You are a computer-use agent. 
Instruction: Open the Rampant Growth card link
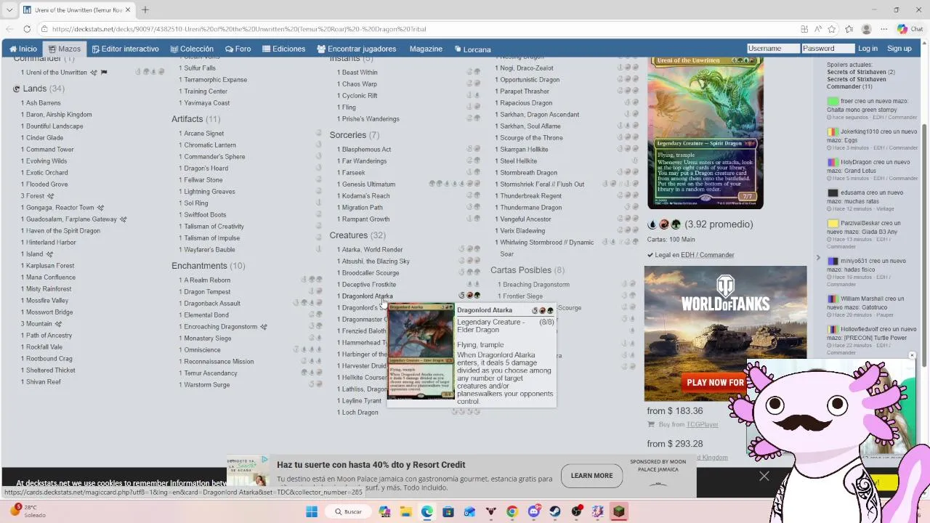point(365,219)
